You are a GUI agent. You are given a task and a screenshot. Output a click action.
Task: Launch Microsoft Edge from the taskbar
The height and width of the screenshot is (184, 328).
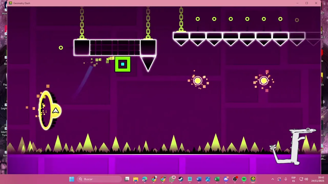(145, 179)
